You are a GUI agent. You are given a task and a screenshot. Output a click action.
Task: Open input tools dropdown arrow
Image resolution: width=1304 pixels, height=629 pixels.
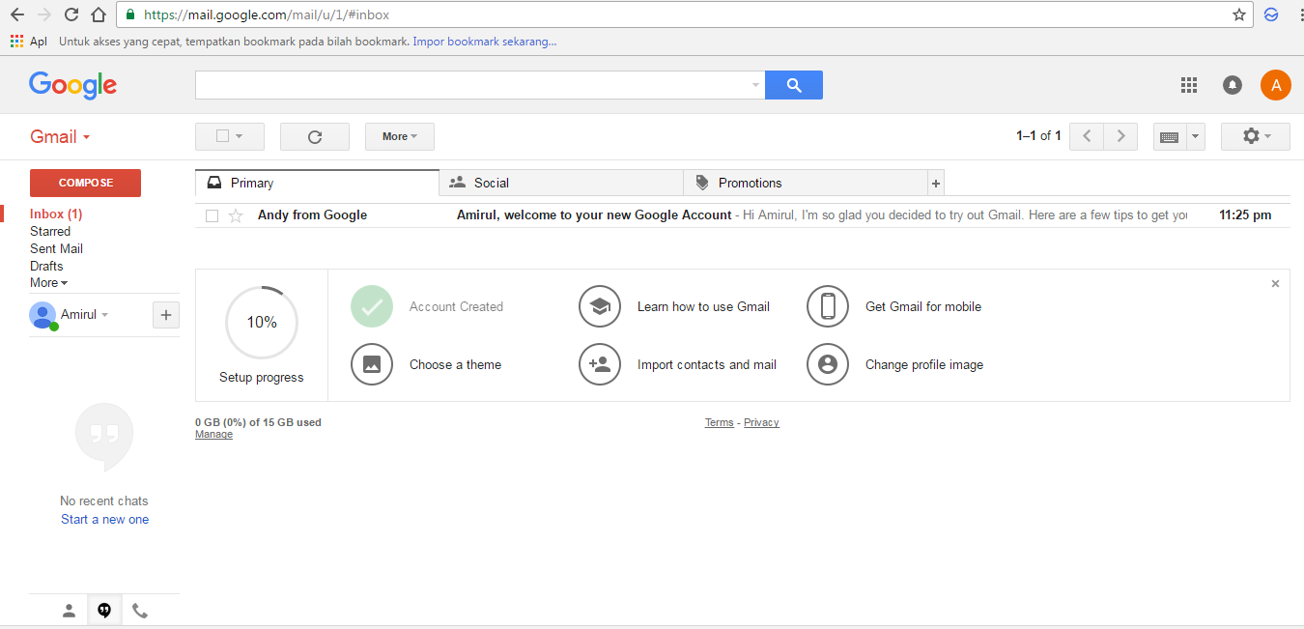1196,137
